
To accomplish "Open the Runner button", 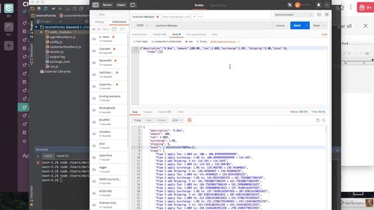I will pos(107,5).
